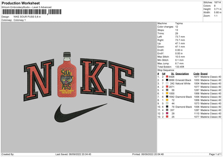
Task: Click Madeira Classic 40 in row 13
Action: coord(211,117)
